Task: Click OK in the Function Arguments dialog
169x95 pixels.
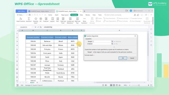Action: 123,58
